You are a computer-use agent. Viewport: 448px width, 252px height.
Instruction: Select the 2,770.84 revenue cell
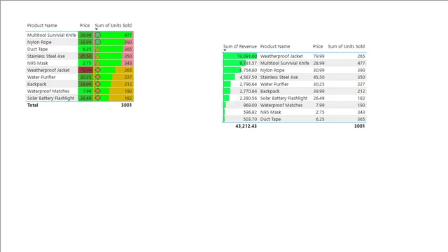point(240,91)
